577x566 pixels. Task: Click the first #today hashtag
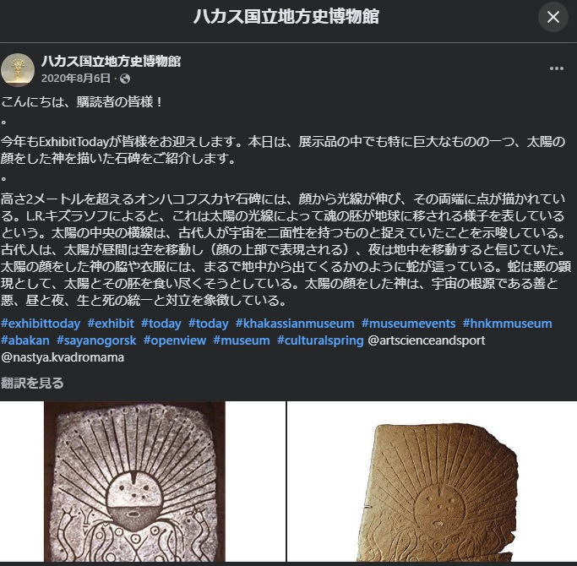pyautogui.click(x=161, y=324)
